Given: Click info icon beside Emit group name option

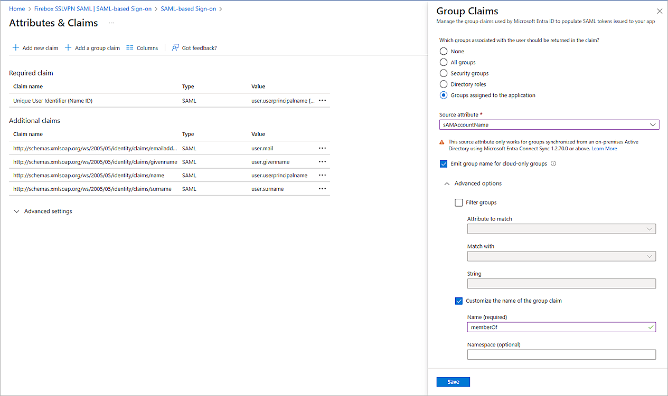Looking at the screenshot, I should click(553, 164).
